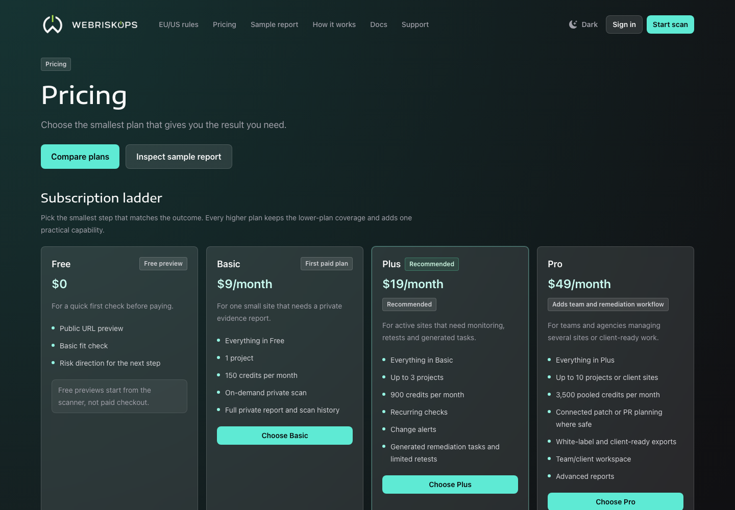This screenshot has height=510, width=735.
Task: Click 'Advanced reports' list item
Action: click(585, 476)
